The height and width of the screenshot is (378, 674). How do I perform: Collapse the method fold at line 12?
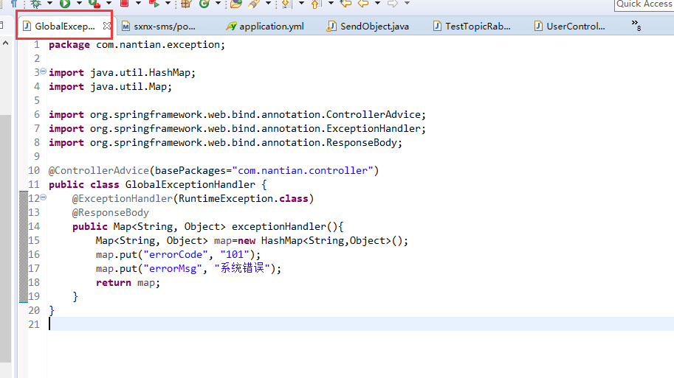(x=43, y=197)
